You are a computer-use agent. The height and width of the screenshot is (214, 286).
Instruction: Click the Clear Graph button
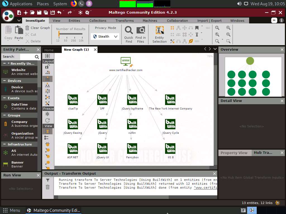(38, 28)
